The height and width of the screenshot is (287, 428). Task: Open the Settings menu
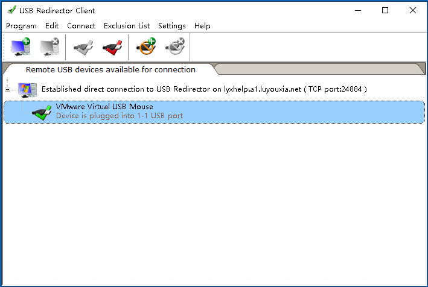coord(172,26)
